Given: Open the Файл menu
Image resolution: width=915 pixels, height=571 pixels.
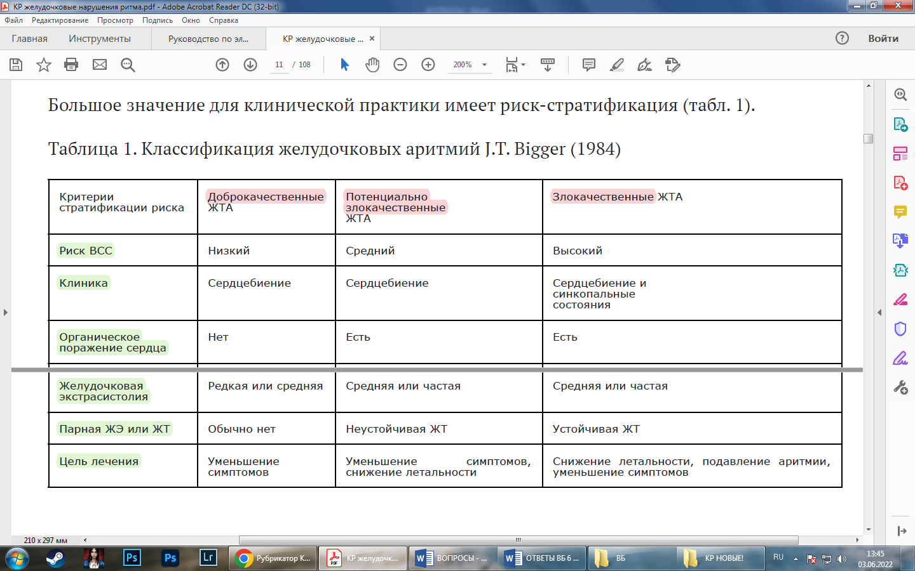Looking at the screenshot, I should [13, 20].
